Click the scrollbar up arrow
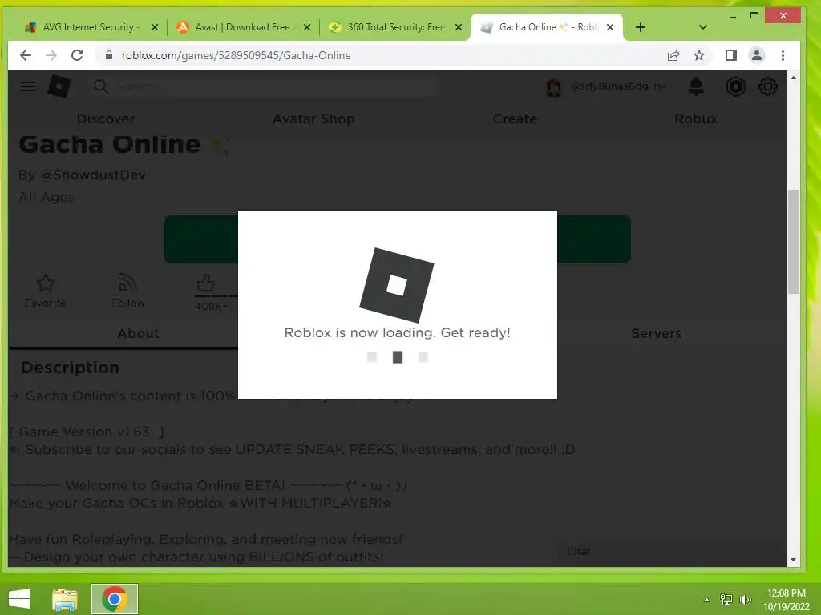 pos(793,78)
